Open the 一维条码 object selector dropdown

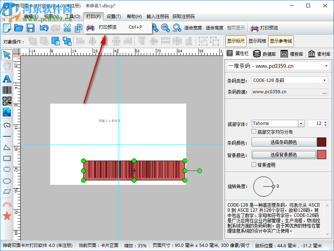(x=278, y=66)
